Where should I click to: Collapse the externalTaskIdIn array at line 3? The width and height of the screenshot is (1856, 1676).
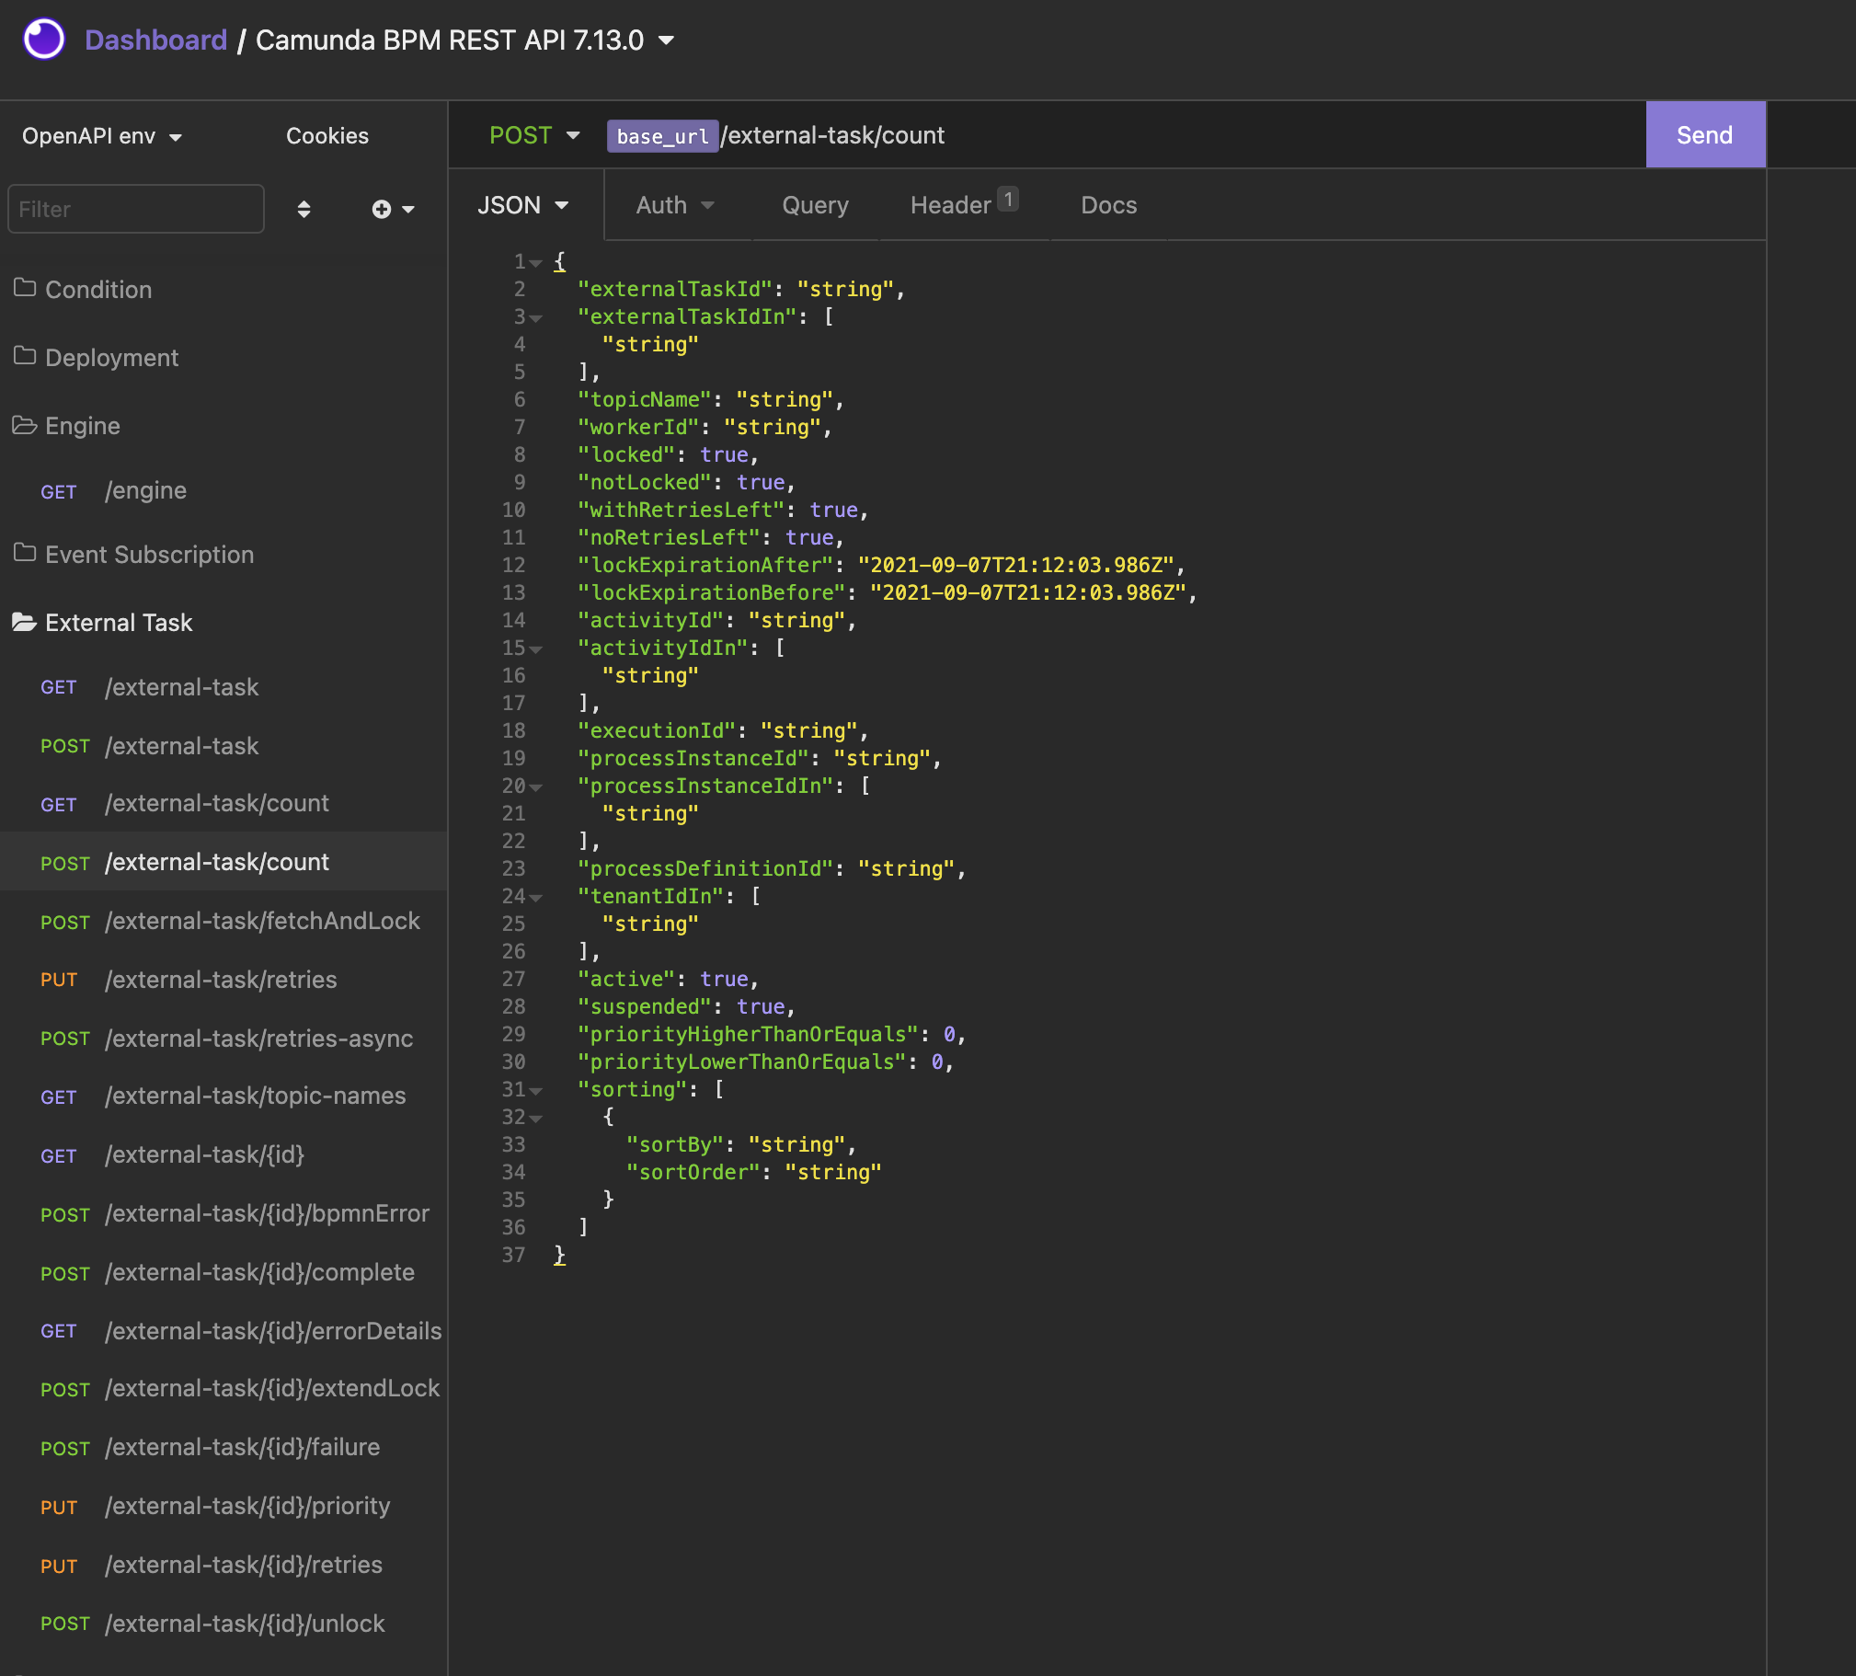click(536, 318)
